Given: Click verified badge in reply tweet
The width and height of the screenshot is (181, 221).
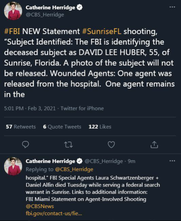Looking at the screenshot, I should pos(79,161).
